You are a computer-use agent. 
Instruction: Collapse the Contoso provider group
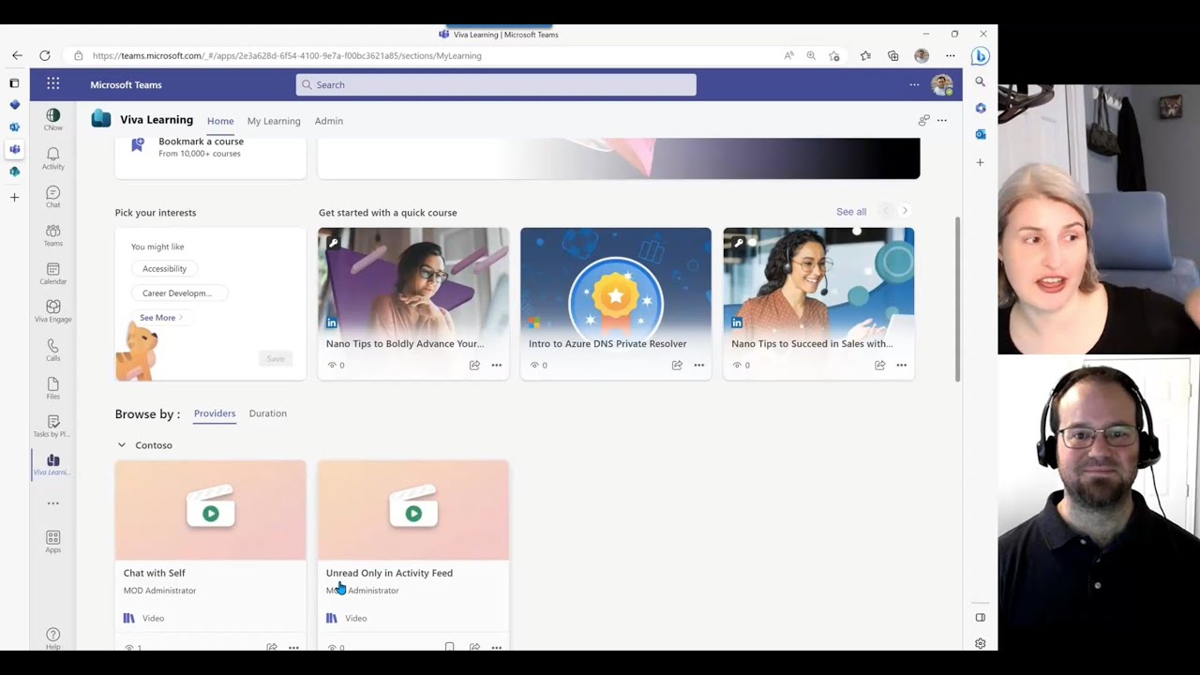point(121,445)
